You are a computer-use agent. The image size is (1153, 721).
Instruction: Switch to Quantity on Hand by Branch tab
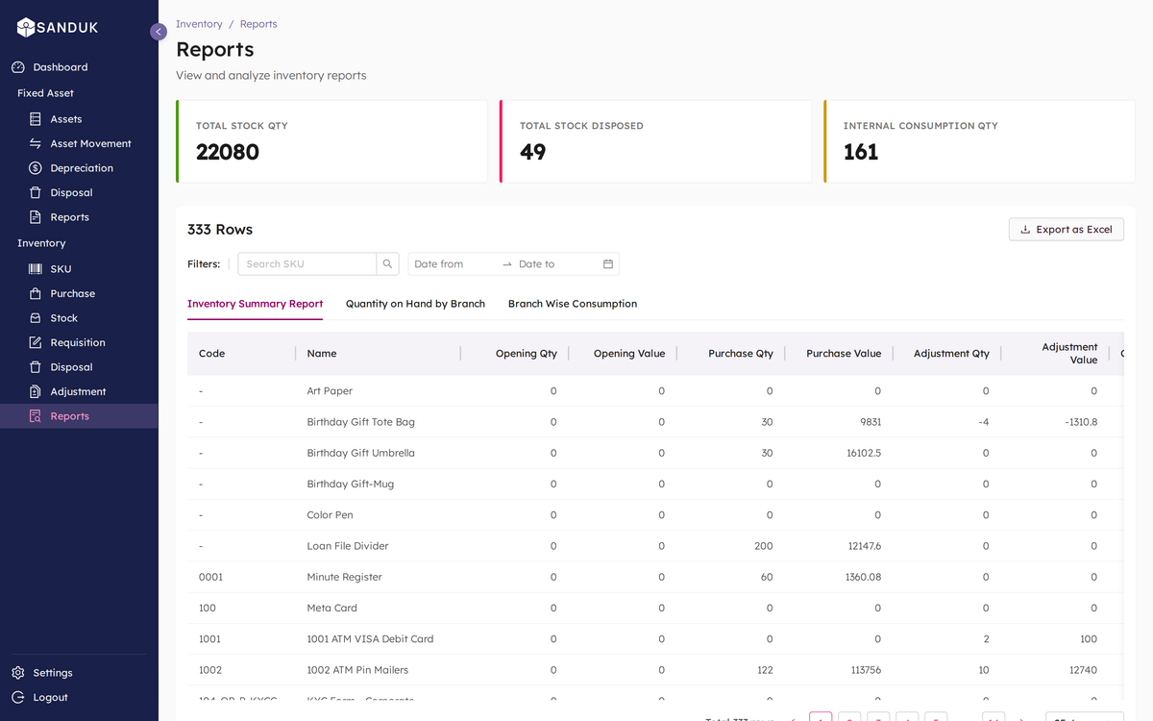415,304
